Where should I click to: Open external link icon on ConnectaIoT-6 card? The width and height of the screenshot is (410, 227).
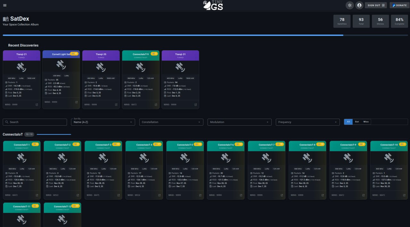[241, 195]
